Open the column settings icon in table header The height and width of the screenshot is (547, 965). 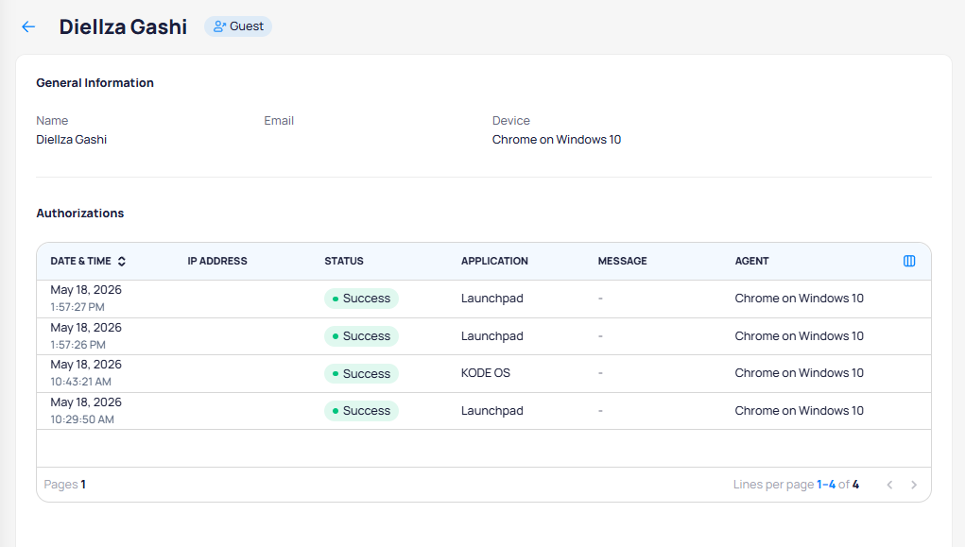(909, 261)
